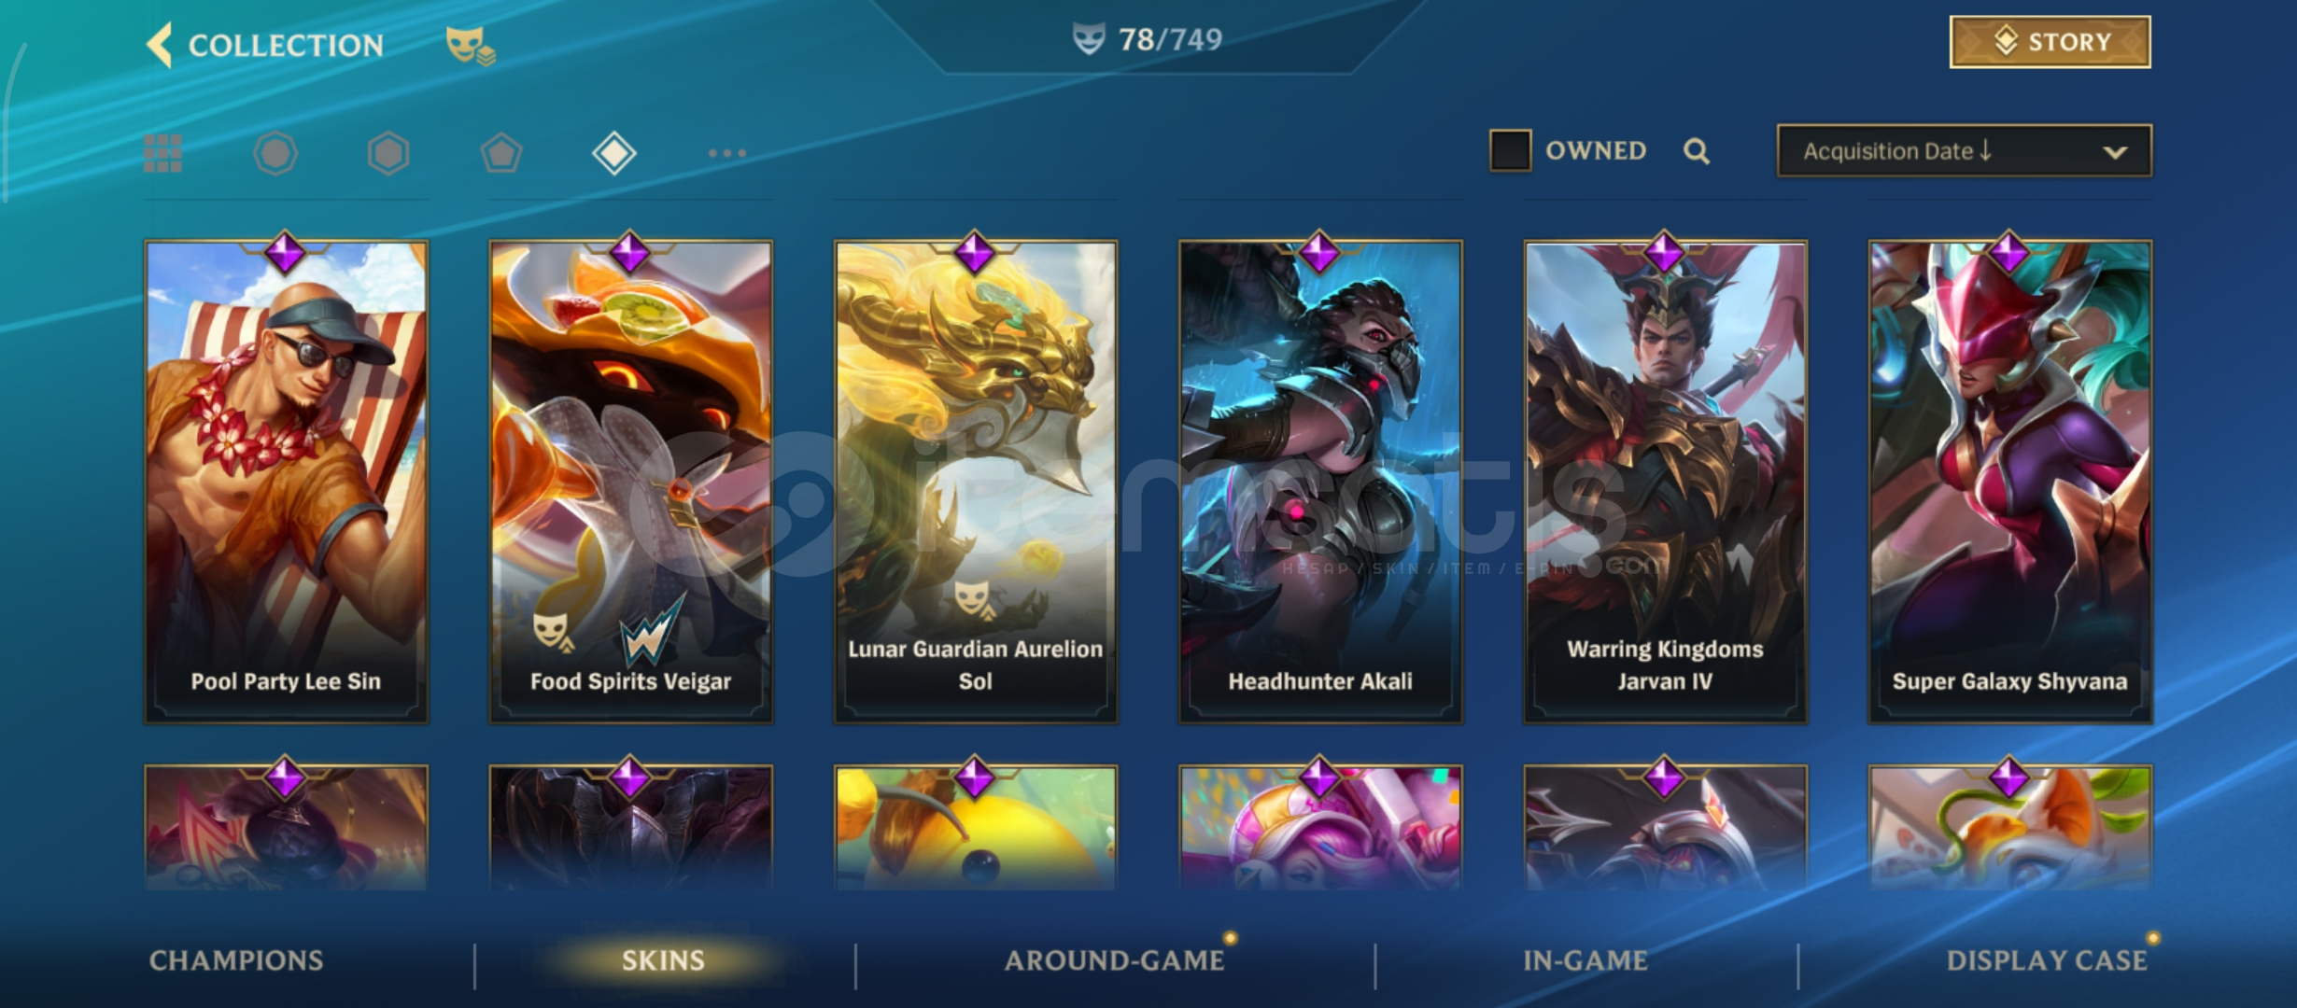The height and width of the screenshot is (1008, 2297).
Task: Click the Story button
Action: click(x=2050, y=42)
